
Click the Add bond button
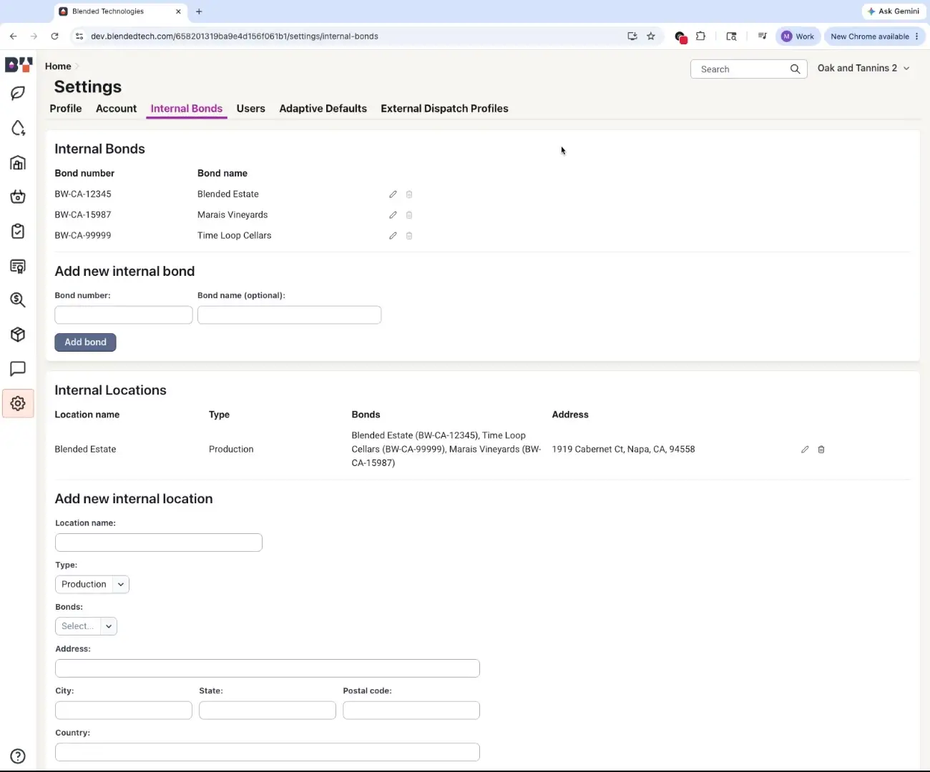pos(85,342)
